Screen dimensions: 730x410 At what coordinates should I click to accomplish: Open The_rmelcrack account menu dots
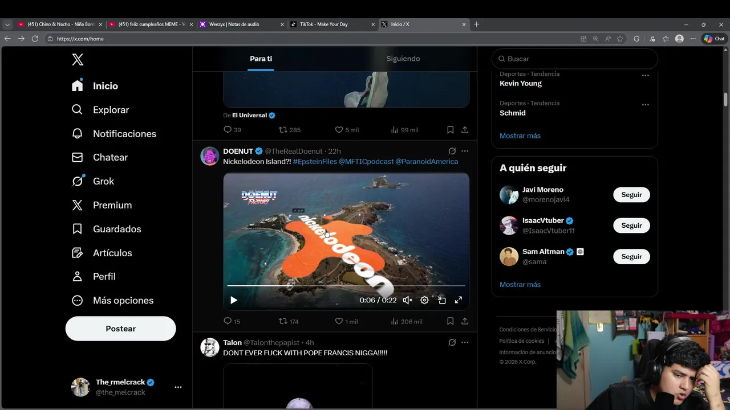click(x=178, y=387)
